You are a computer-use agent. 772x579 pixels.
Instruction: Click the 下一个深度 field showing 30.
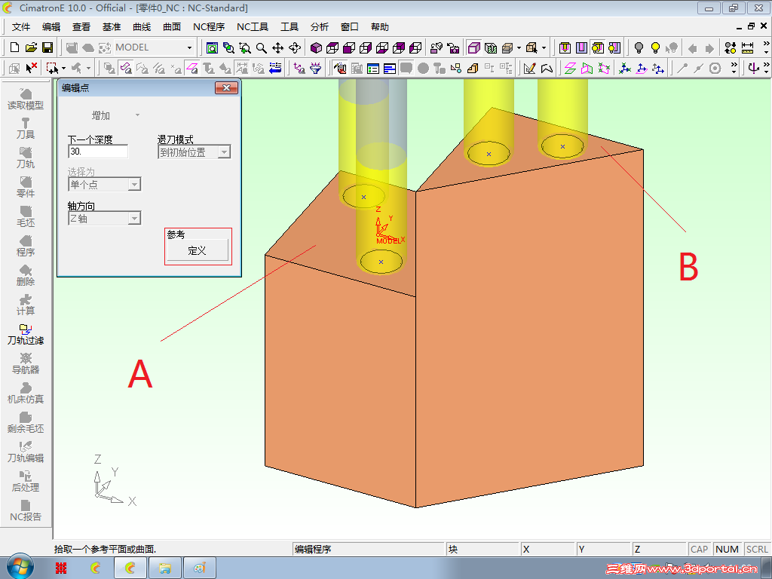(98, 151)
